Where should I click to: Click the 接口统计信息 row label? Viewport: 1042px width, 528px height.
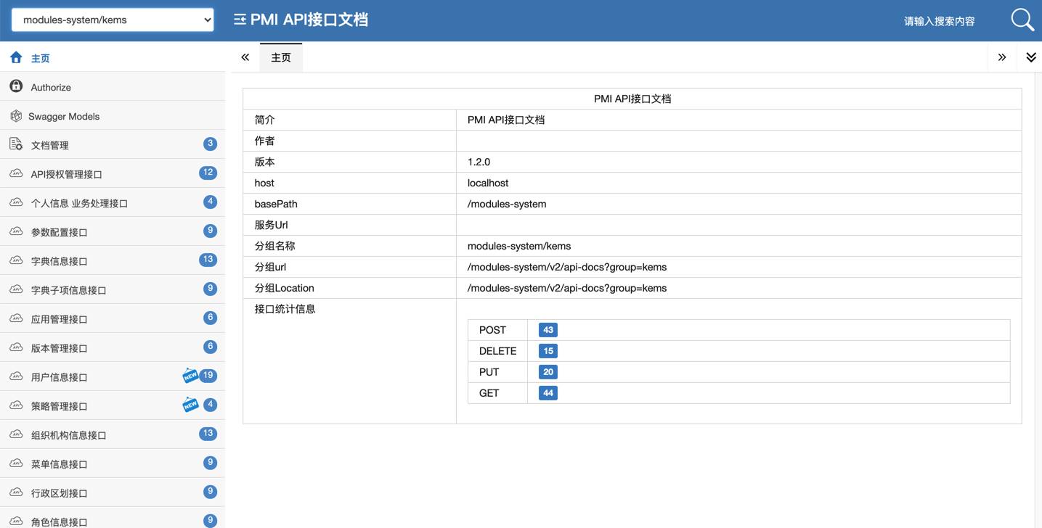coord(285,309)
